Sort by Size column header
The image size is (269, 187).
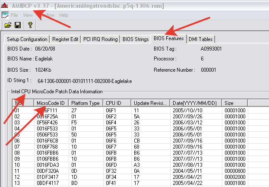235,103
